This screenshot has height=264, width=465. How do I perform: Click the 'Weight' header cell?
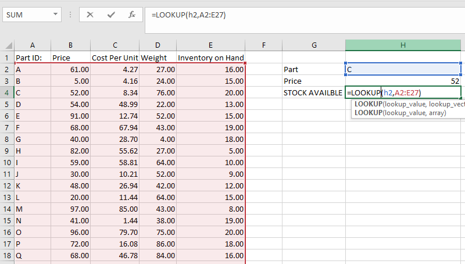point(158,58)
